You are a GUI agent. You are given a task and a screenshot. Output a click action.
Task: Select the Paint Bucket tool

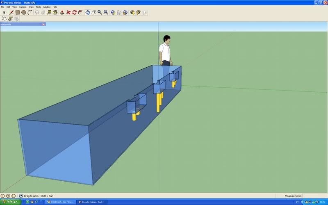[x=55, y=13]
